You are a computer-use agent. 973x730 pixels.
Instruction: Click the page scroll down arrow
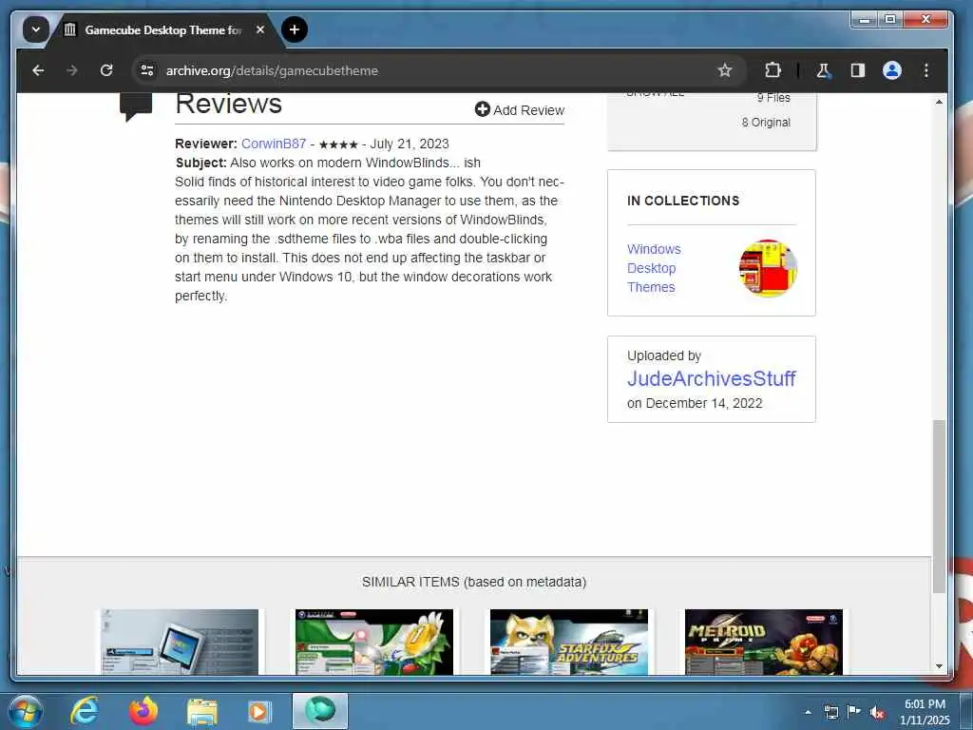[940, 666]
